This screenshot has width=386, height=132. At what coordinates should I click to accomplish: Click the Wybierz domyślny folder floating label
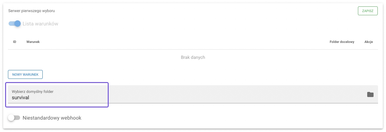pos(33,92)
